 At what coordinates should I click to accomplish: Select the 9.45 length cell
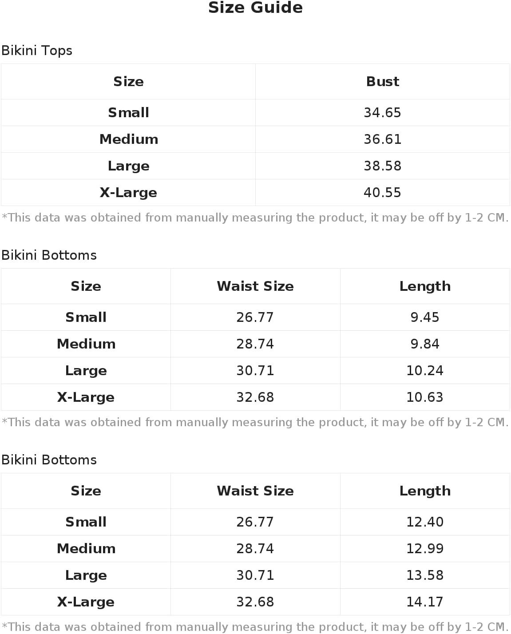pyautogui.click(x=425, y=317)
